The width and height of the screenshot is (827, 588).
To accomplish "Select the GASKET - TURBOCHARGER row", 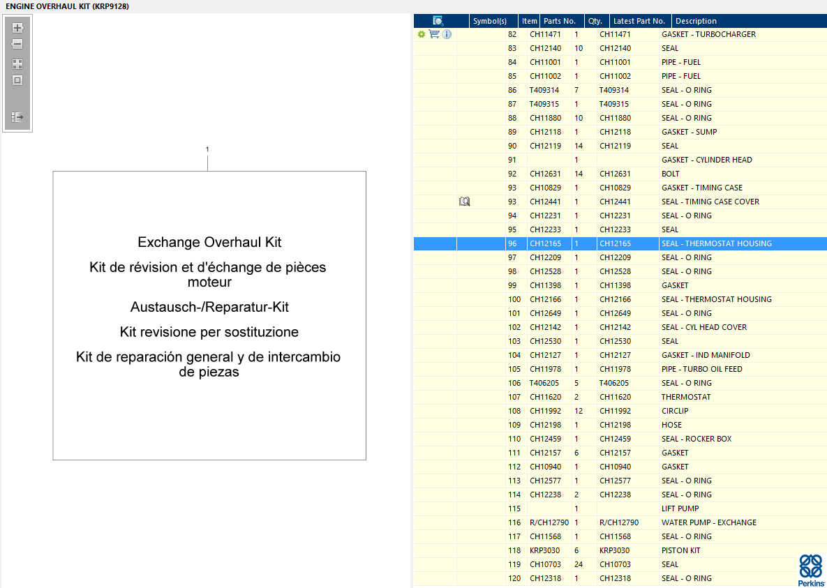I will [620, 34].
